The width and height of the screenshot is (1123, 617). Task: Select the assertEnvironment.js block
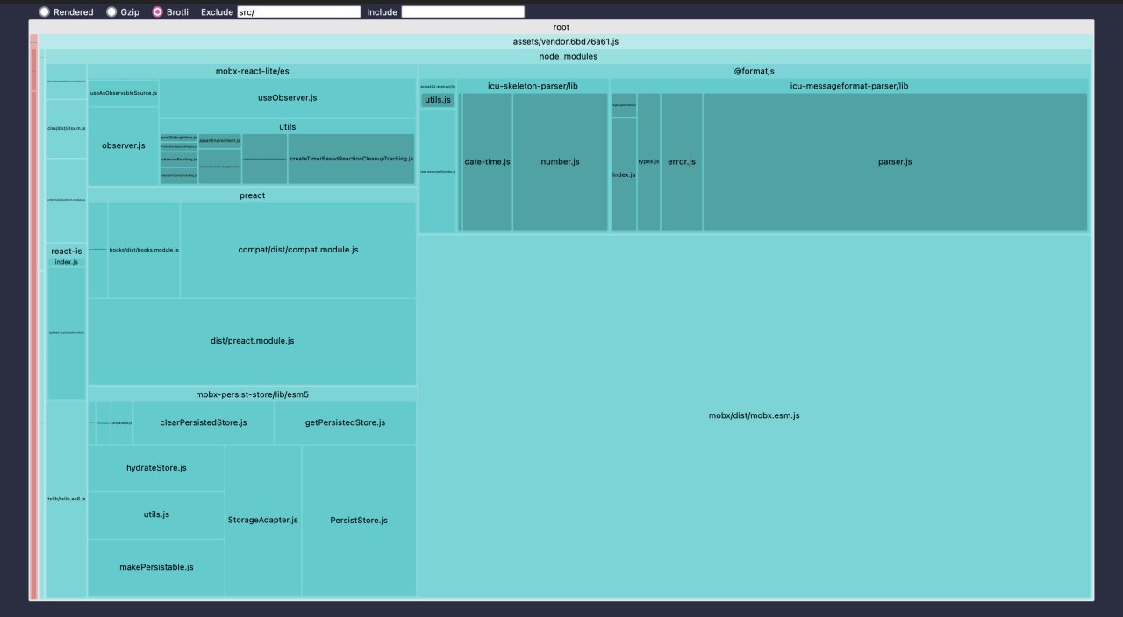coord(219,140)
